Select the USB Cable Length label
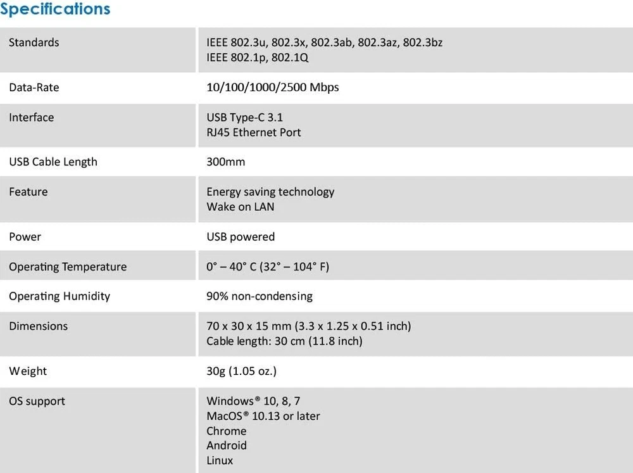The image size is (633, 473). click(x=53, y=162)
